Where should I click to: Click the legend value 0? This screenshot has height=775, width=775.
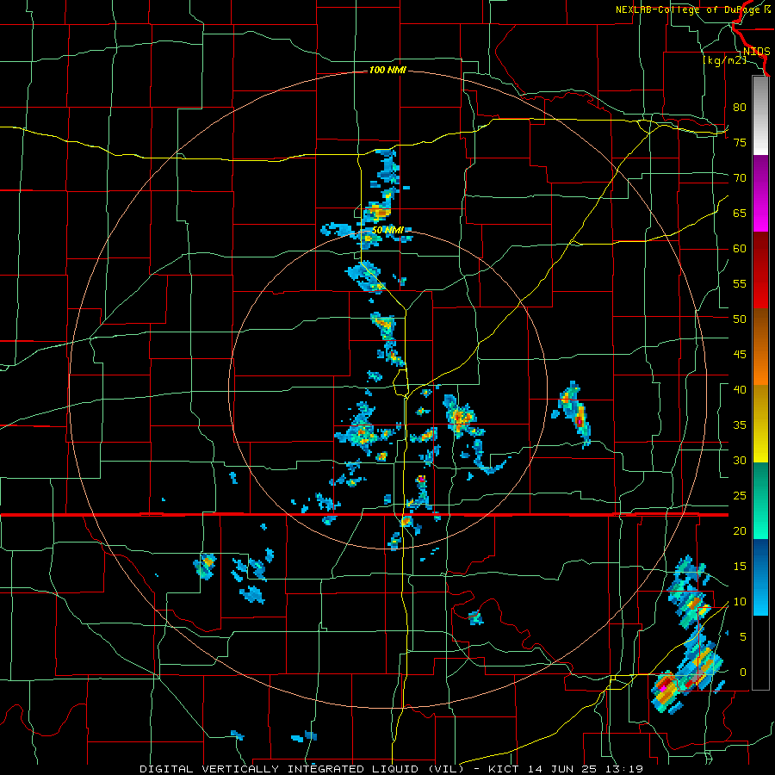tap(743, 673)
